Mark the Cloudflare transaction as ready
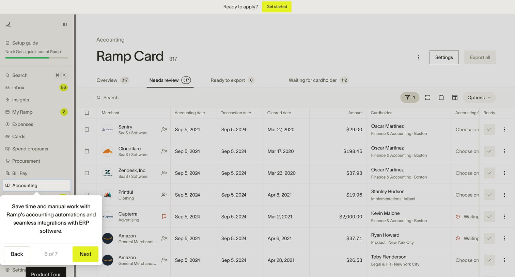The width and height of the screenshot is (515, 277). 489,151
